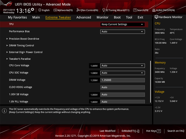The width and height of the screenshot is (186, 139).
Task: Click the 13:16 clock display
Action: [23, 11]
